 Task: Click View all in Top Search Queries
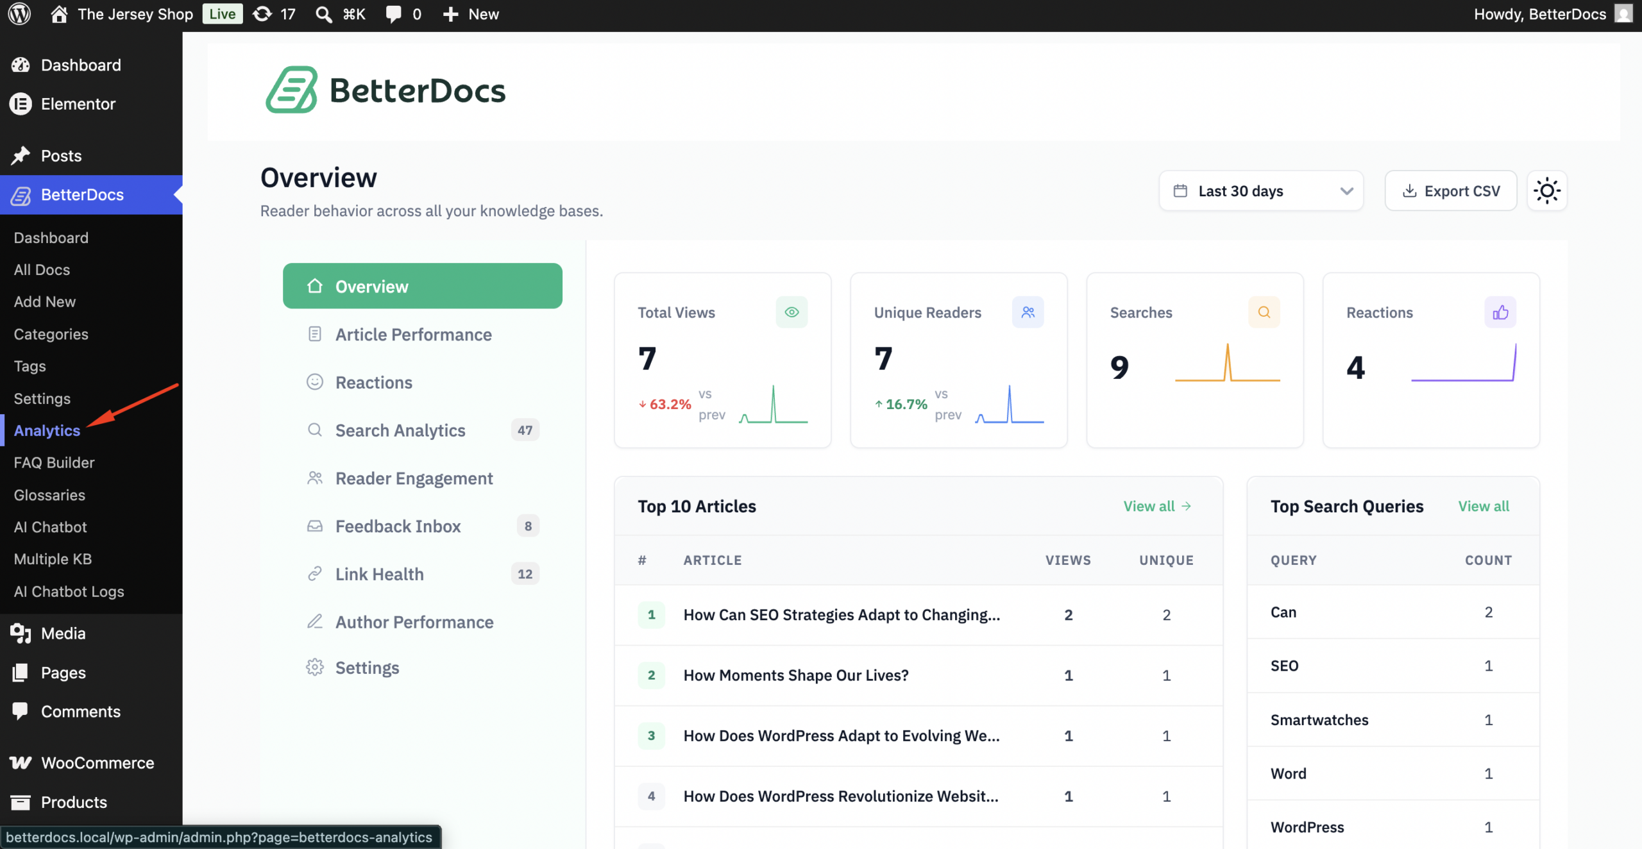1484,506
